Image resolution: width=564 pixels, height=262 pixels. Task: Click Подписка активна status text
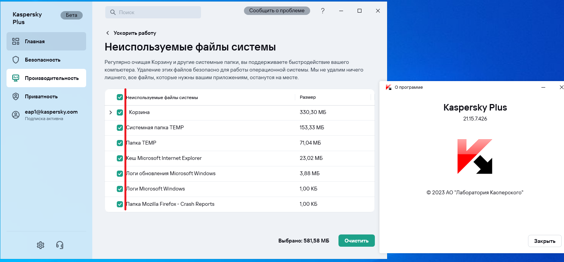pyautogui.click(x=44, y=119)
